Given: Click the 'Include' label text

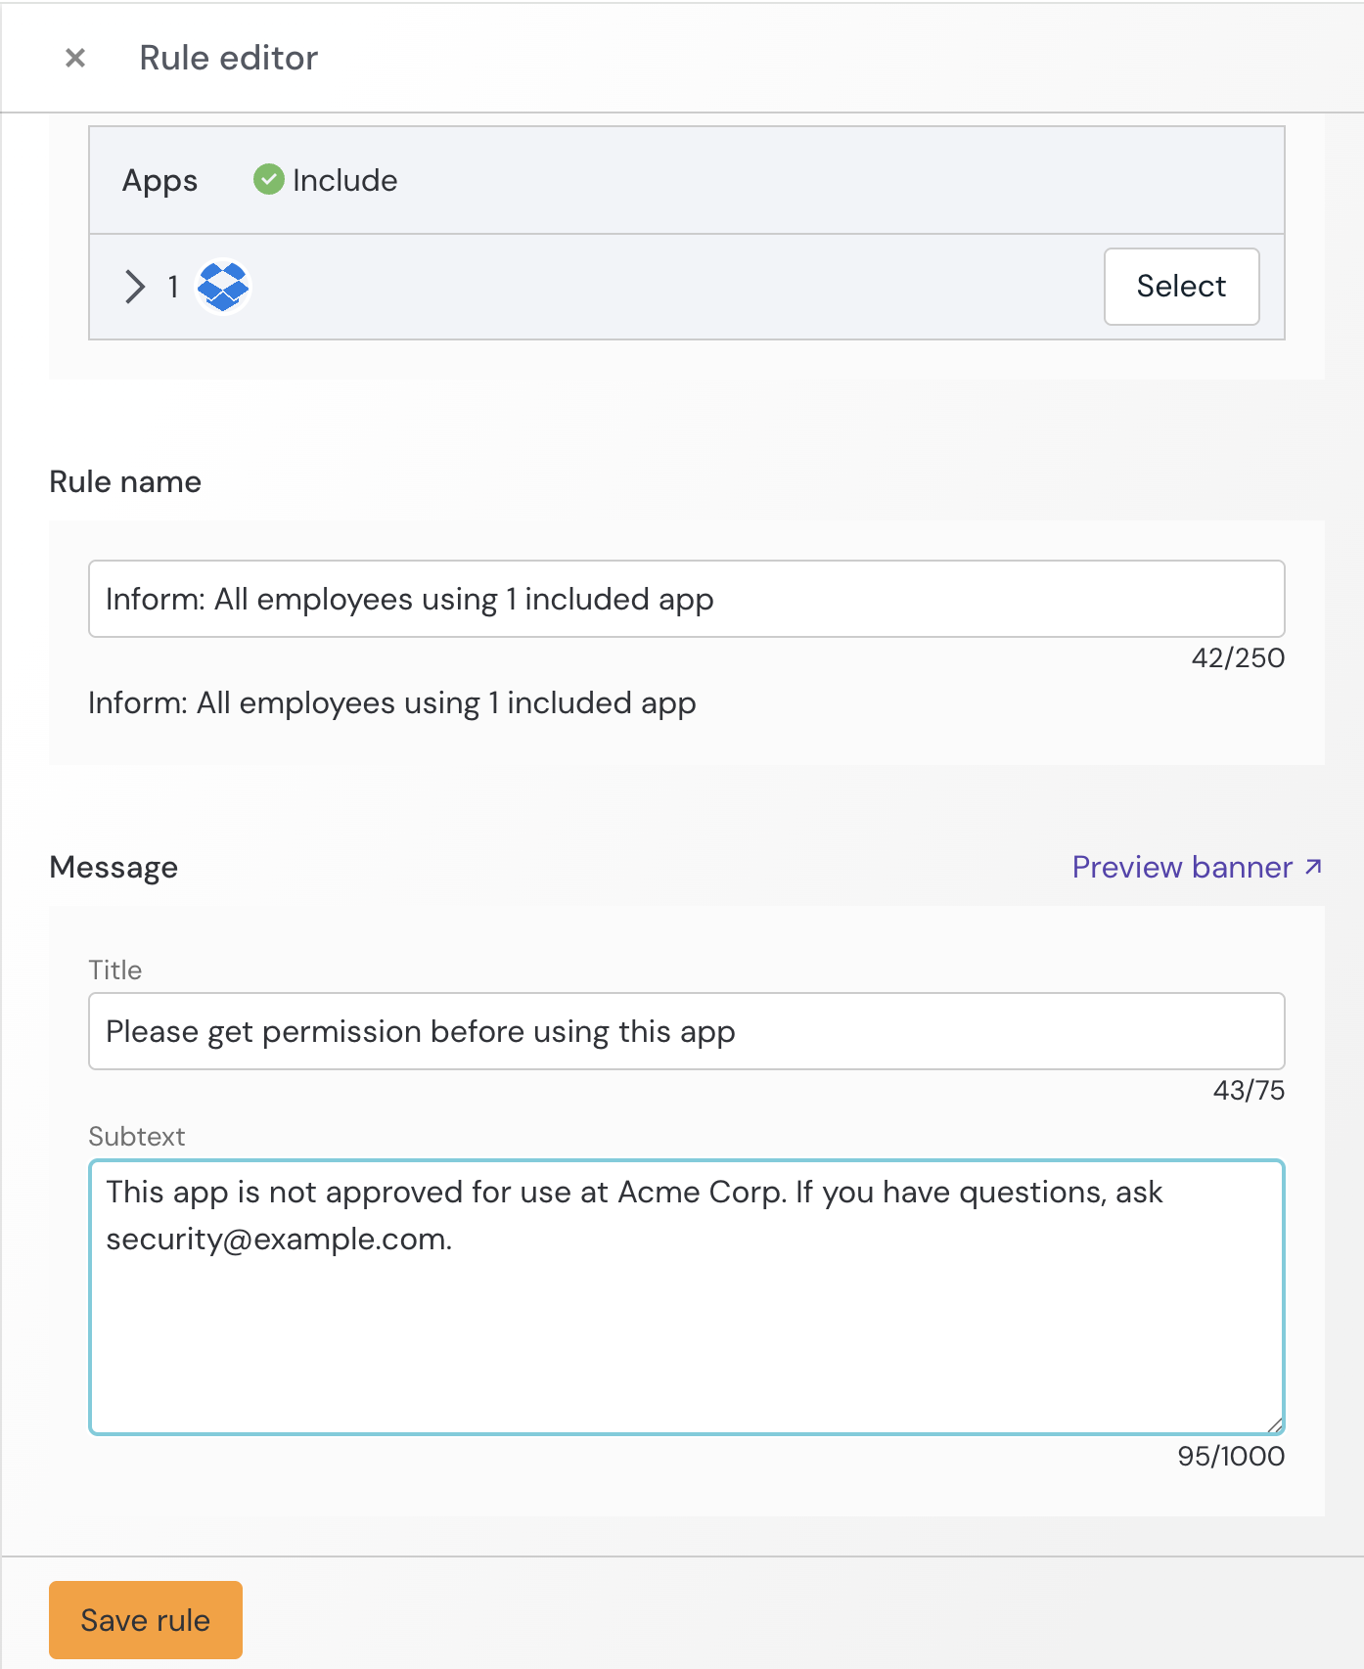Looking at the screenshot, I should [345, 180].
